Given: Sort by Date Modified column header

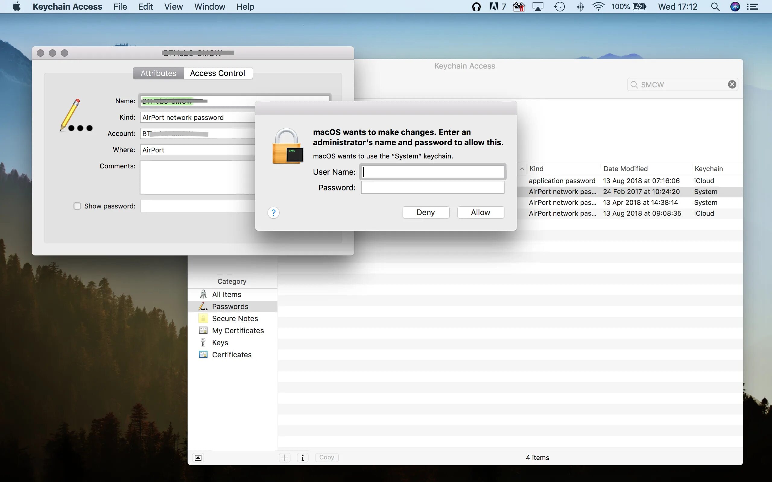Looking at the screenshot, I should pos(625,169).
